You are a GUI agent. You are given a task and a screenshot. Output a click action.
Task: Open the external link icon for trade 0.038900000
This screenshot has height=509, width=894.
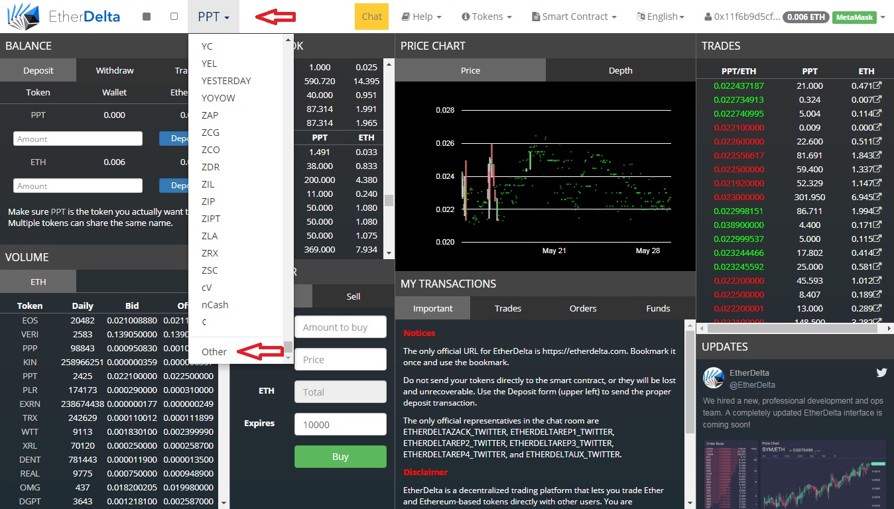[877, 225]
